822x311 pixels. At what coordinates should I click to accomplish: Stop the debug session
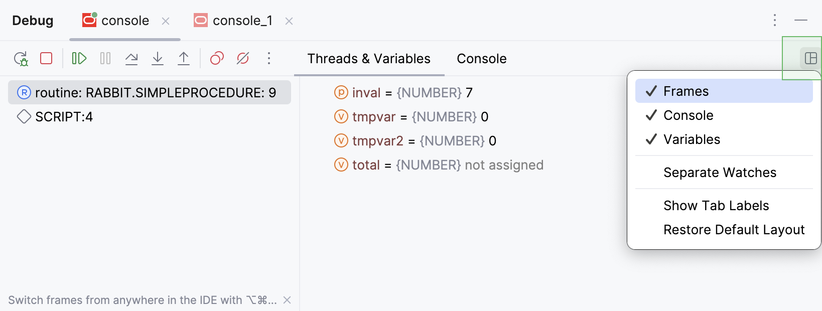pos(46,59)
